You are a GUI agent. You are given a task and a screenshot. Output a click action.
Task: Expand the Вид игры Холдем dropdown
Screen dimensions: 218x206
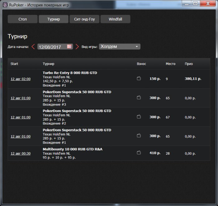120,47
